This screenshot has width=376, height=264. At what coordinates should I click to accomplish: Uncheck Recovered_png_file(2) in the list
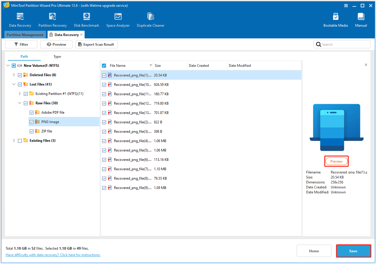point(104,122)
